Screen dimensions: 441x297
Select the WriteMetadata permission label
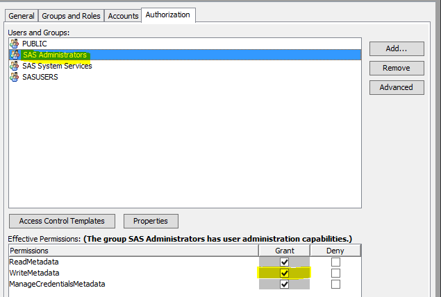[x=34, y=273]
